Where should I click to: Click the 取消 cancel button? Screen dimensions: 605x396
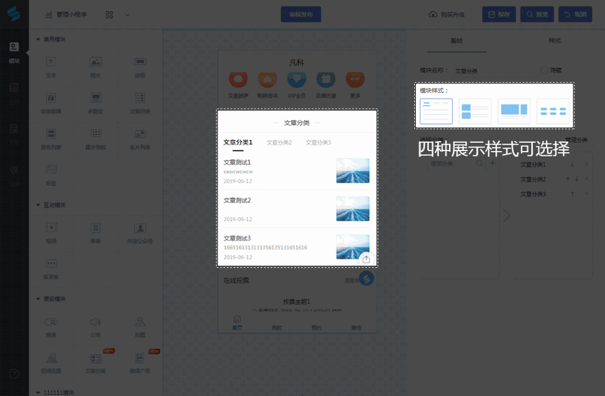pos(575,14)
